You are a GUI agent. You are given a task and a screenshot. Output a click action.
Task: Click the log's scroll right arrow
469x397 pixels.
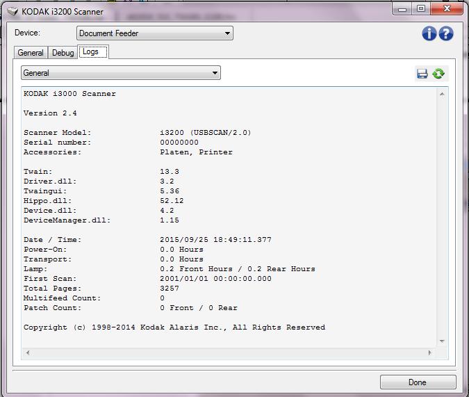(430, 353)
